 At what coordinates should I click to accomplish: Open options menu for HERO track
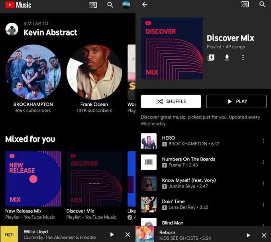(263, 141)
